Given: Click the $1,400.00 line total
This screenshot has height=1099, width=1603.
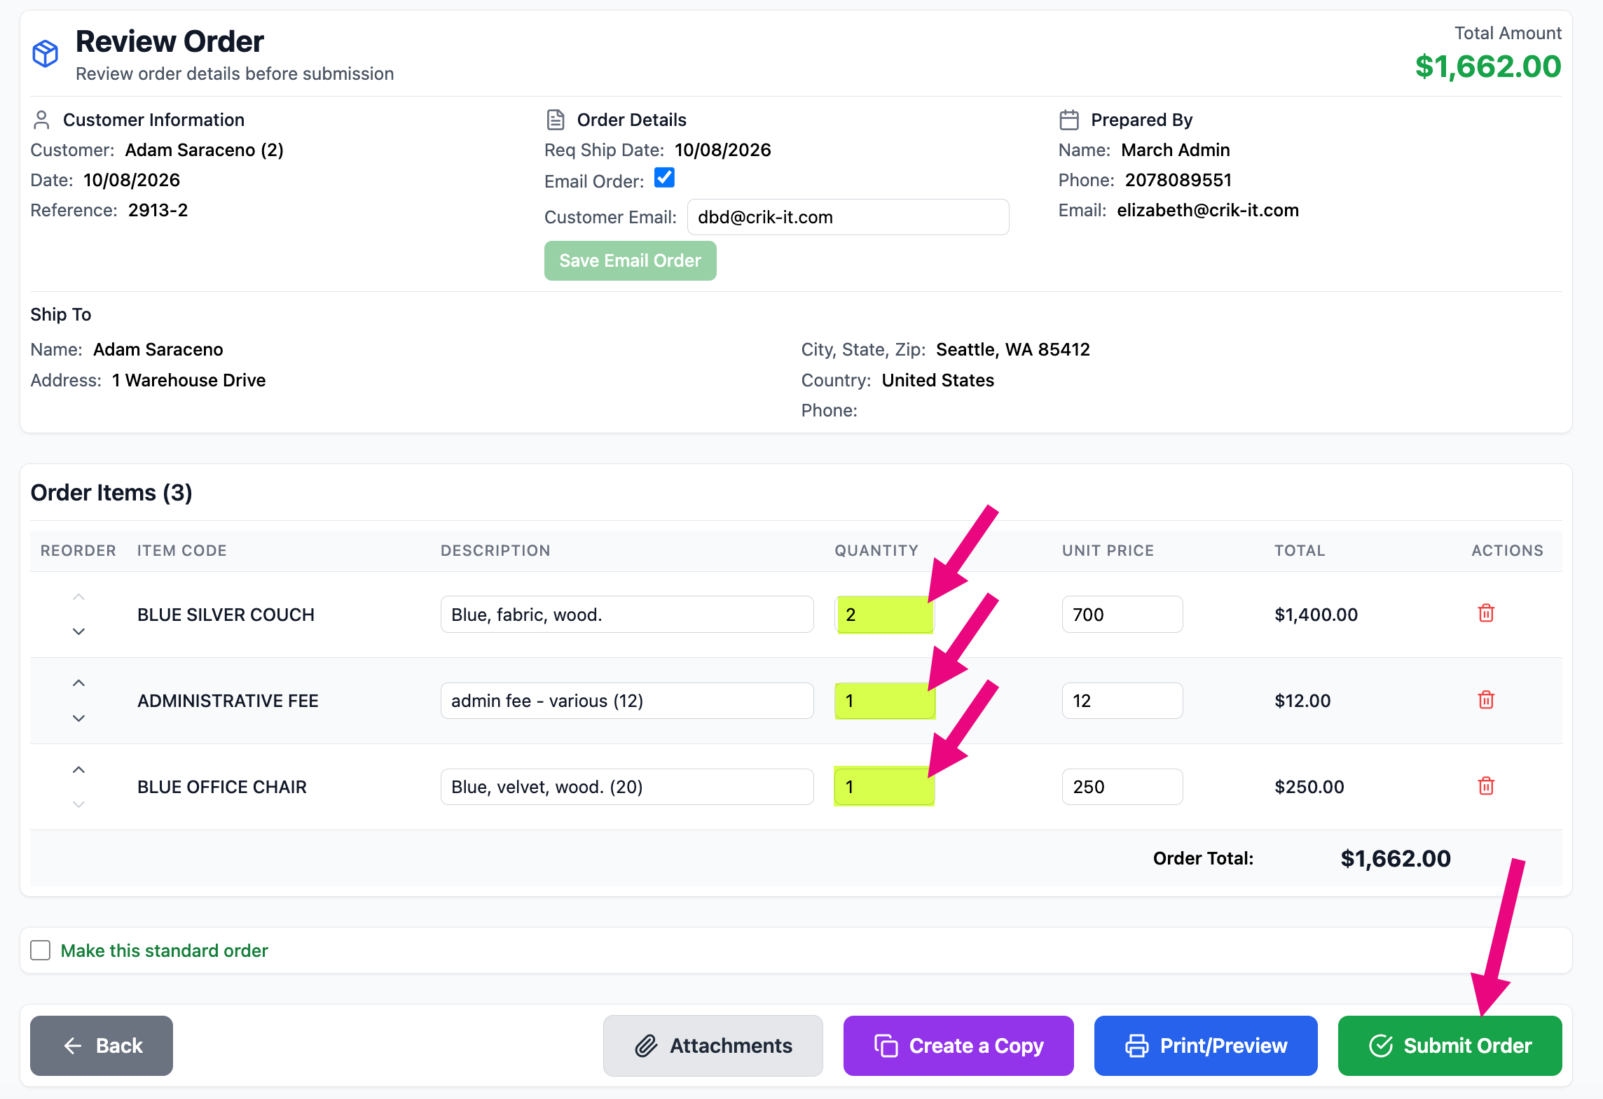Looking at the screenshot, I should [1316, 615].
